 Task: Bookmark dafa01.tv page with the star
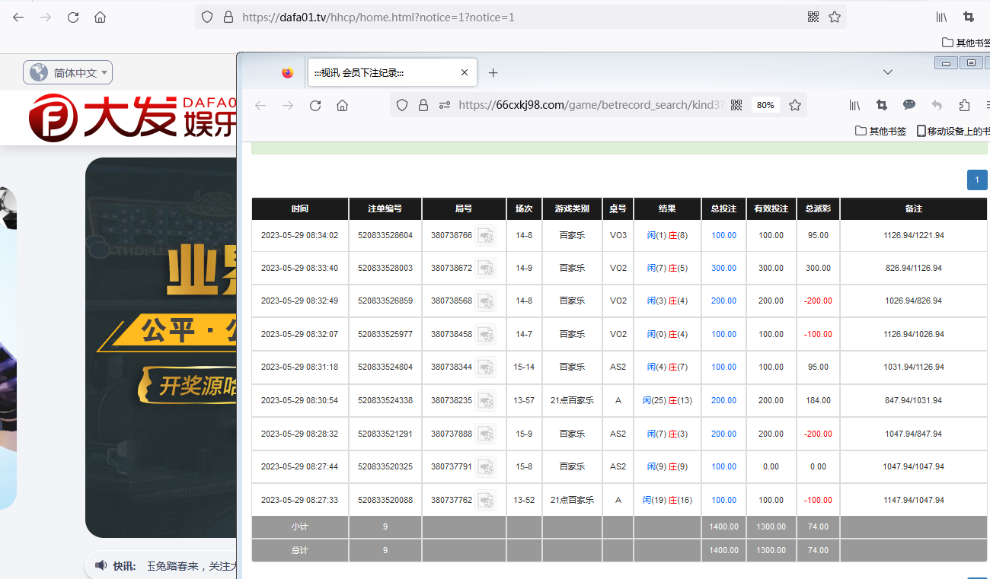835,17
